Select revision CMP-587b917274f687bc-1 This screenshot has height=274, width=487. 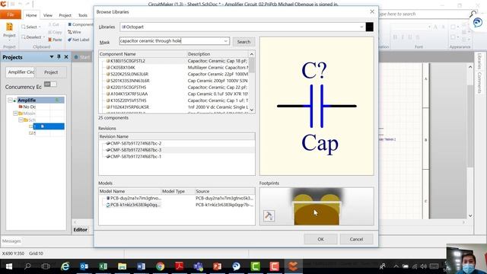135,157
